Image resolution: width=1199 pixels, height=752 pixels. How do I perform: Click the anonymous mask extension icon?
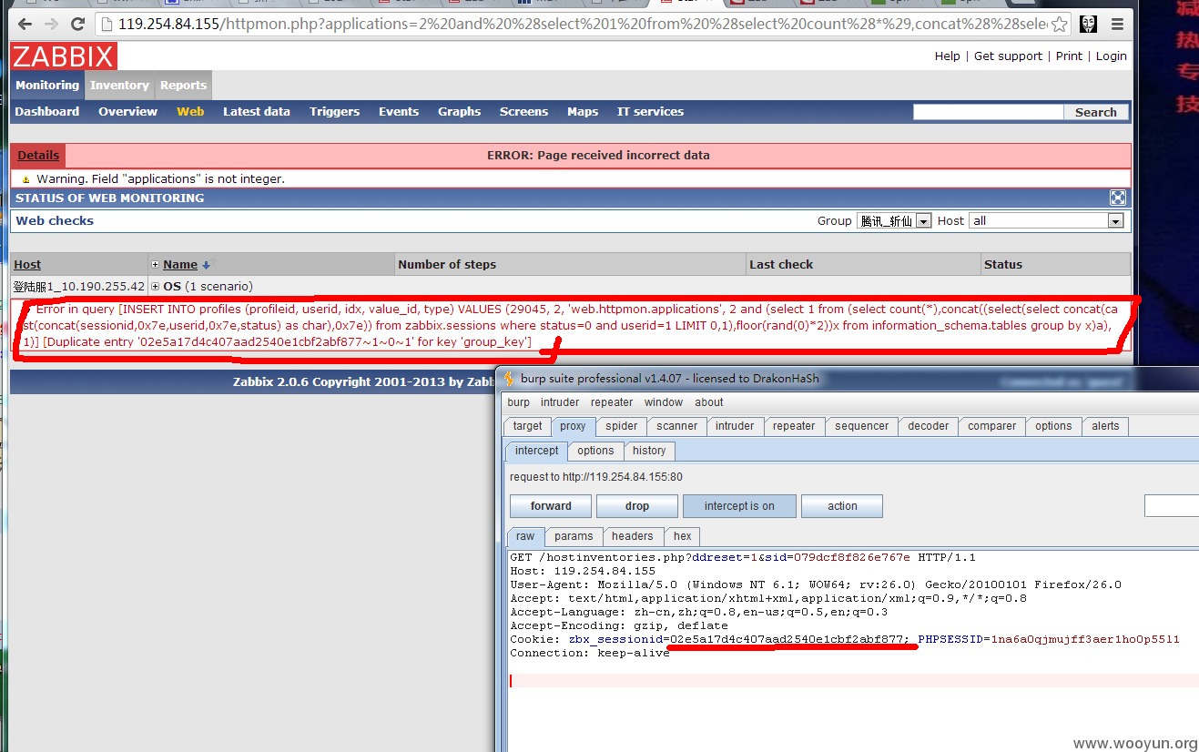tap(1089, 25)
